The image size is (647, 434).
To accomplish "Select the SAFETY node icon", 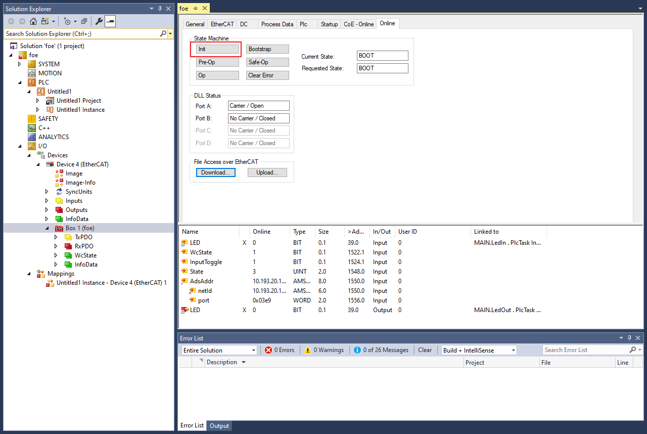I will coord(32,119).
